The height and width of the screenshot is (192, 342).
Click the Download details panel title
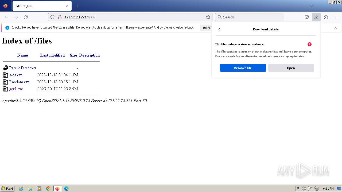click(x=266, y=29)
